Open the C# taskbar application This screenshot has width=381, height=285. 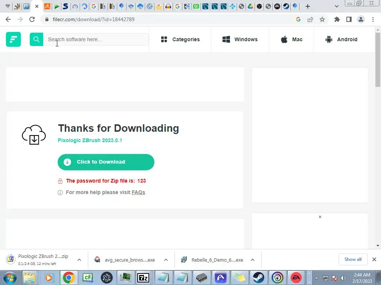click(x=88, y=278)
